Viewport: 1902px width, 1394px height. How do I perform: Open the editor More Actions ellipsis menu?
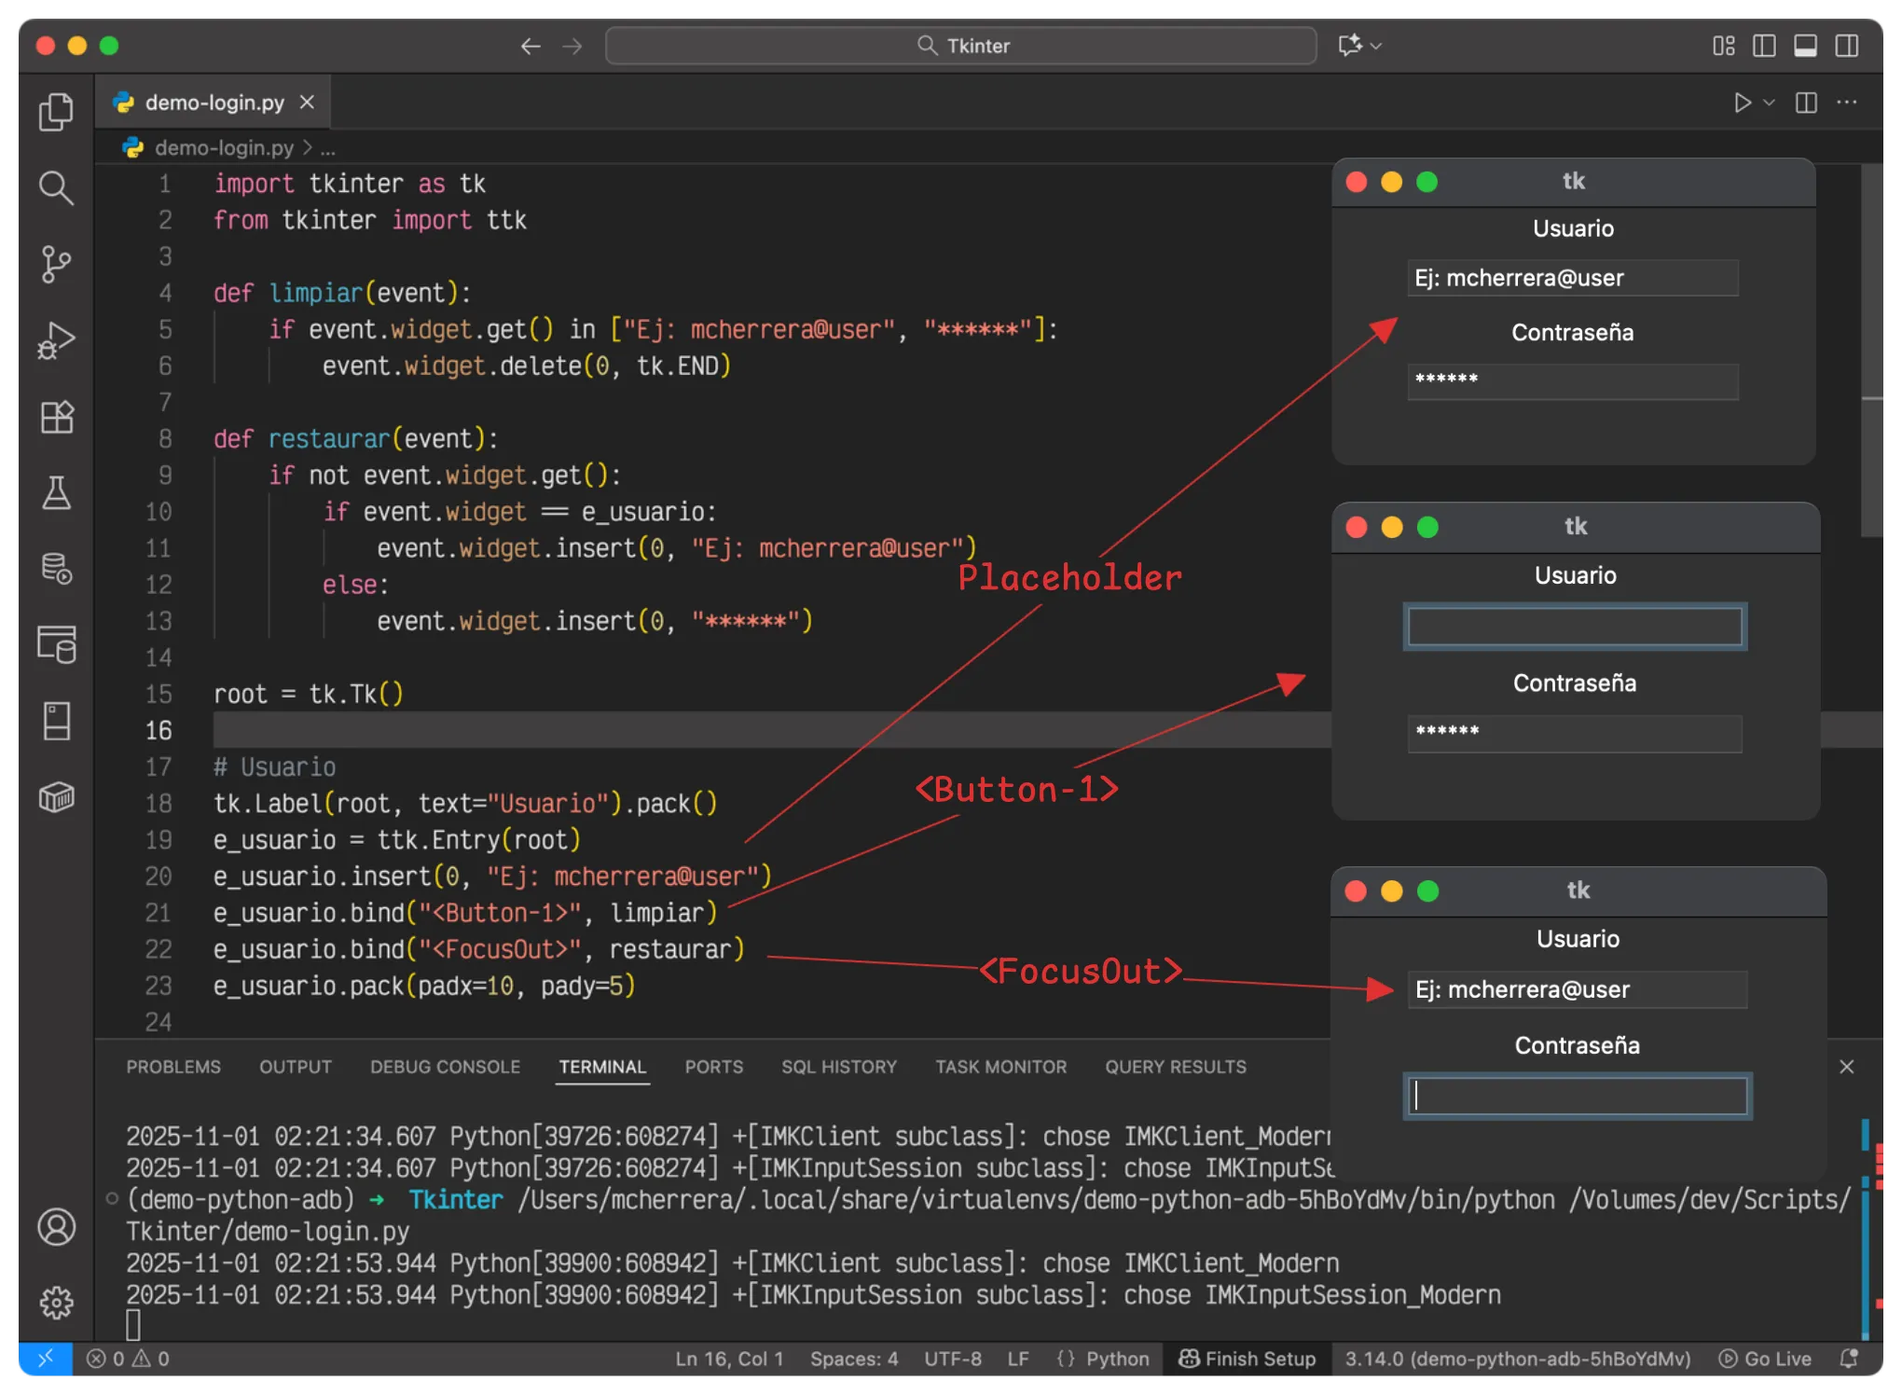(x=1846, y=103)
